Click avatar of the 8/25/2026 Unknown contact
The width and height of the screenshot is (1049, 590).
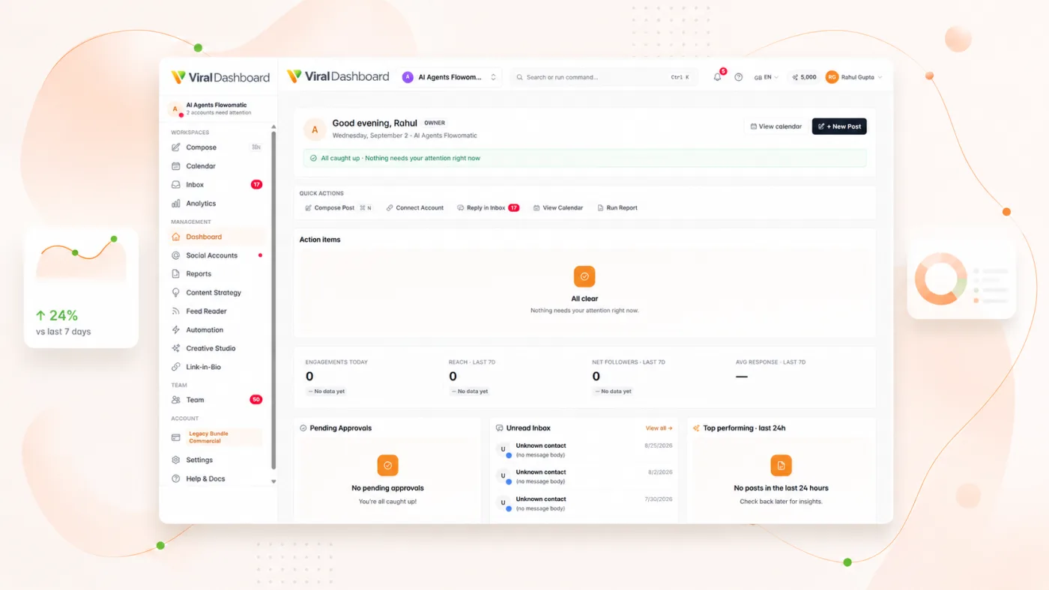[x=504, y=450]
